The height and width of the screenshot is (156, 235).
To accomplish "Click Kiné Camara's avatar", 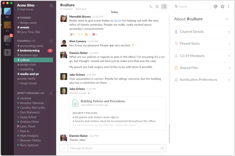I will (64, 43).
